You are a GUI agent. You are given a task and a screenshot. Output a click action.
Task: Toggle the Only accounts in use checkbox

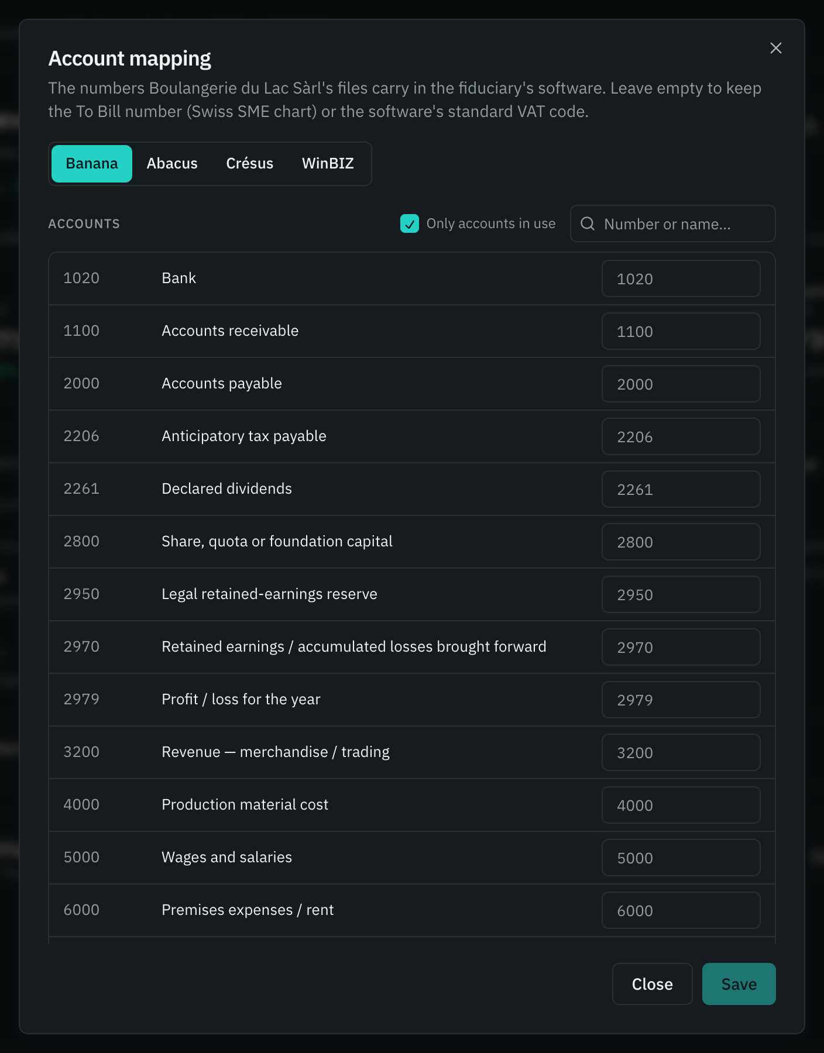click(410, 223)
